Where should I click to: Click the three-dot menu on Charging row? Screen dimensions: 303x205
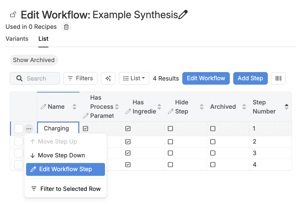(29, 129)
